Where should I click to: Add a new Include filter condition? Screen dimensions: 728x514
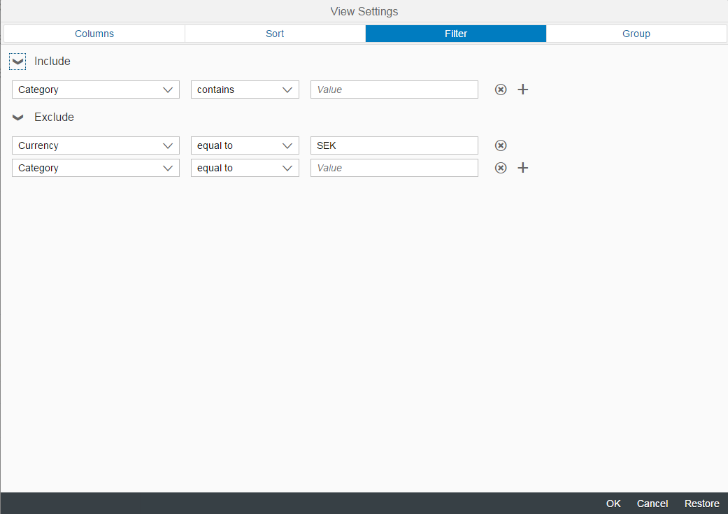point(522,90)
